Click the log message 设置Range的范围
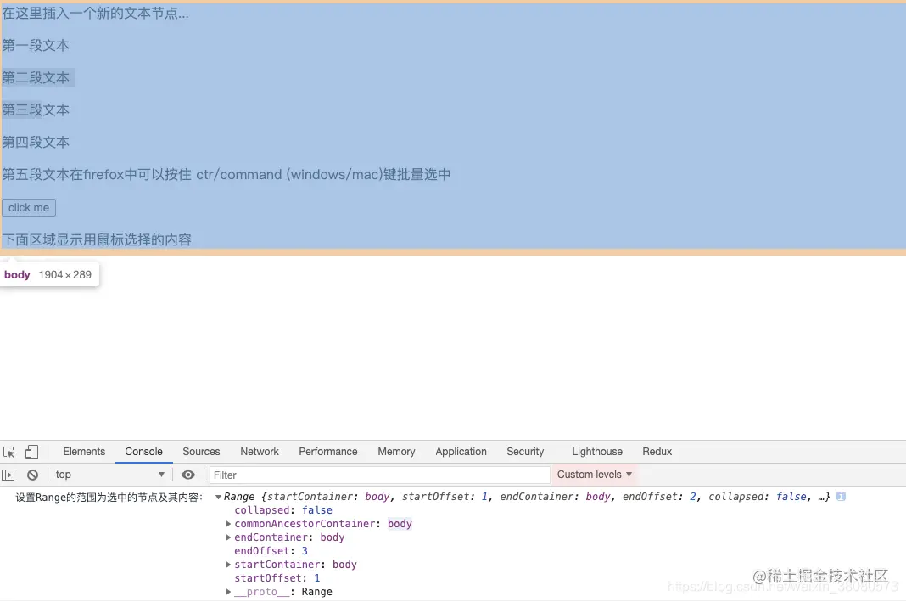 pyautogui.click(x=109, y=498)
